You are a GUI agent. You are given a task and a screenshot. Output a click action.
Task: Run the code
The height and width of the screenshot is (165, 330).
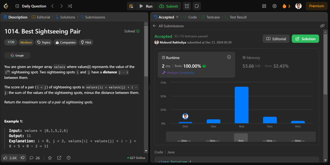coord(146,6)
